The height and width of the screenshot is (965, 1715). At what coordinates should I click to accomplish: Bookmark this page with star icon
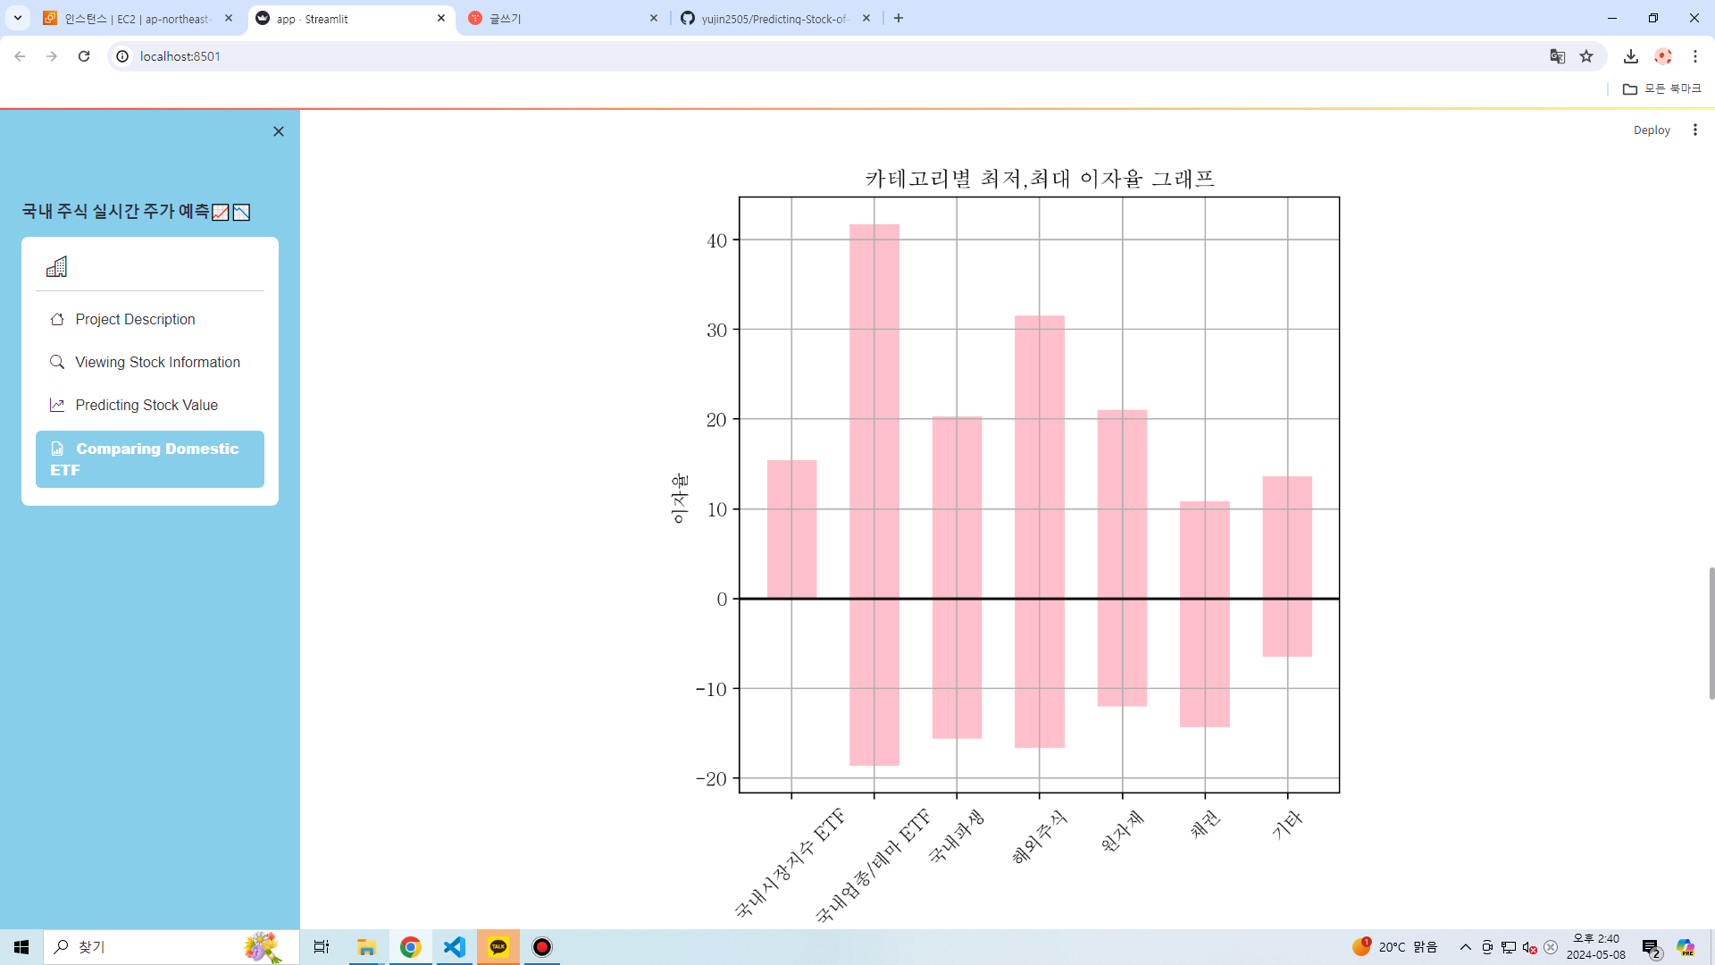[1586, 56]
